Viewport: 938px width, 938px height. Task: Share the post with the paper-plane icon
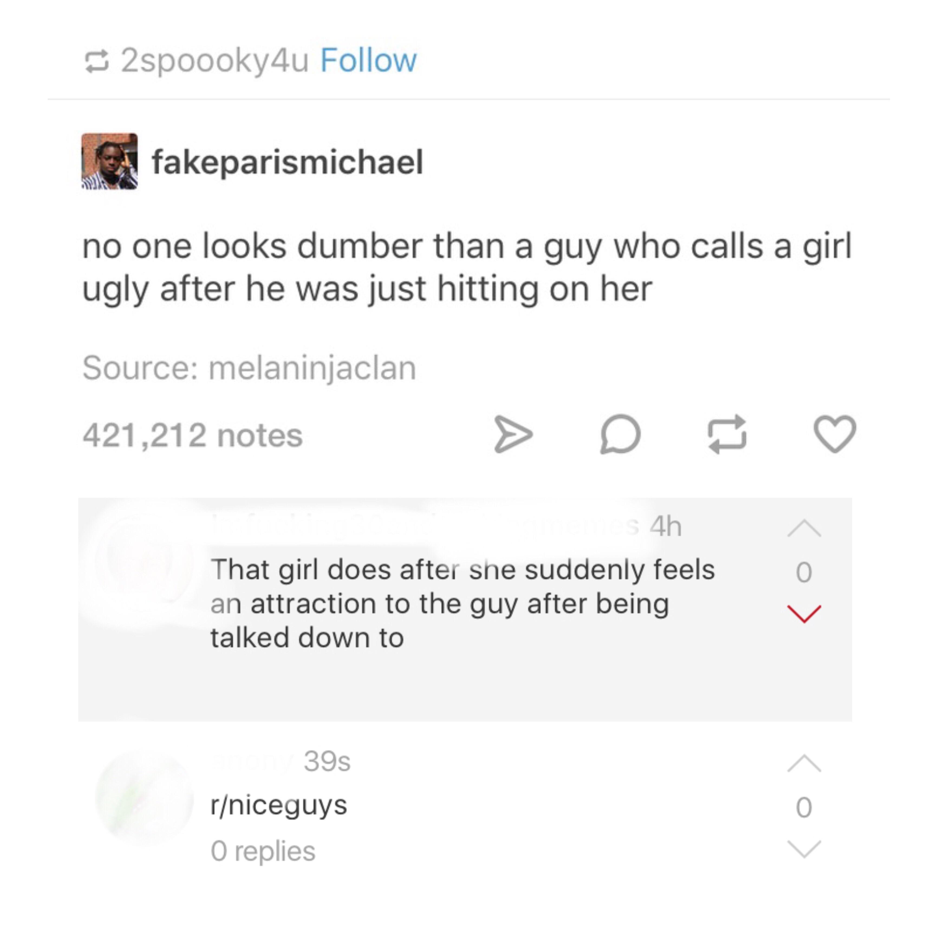tap(513, 434)
